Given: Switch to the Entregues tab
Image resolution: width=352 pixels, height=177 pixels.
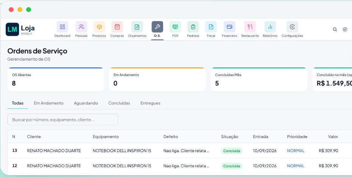Looking at the screenshot, I should pyautogui.click(x=150, y=103).
